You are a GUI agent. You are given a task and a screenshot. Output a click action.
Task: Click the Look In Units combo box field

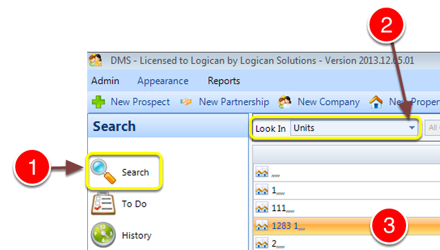[x=354, y=128]
